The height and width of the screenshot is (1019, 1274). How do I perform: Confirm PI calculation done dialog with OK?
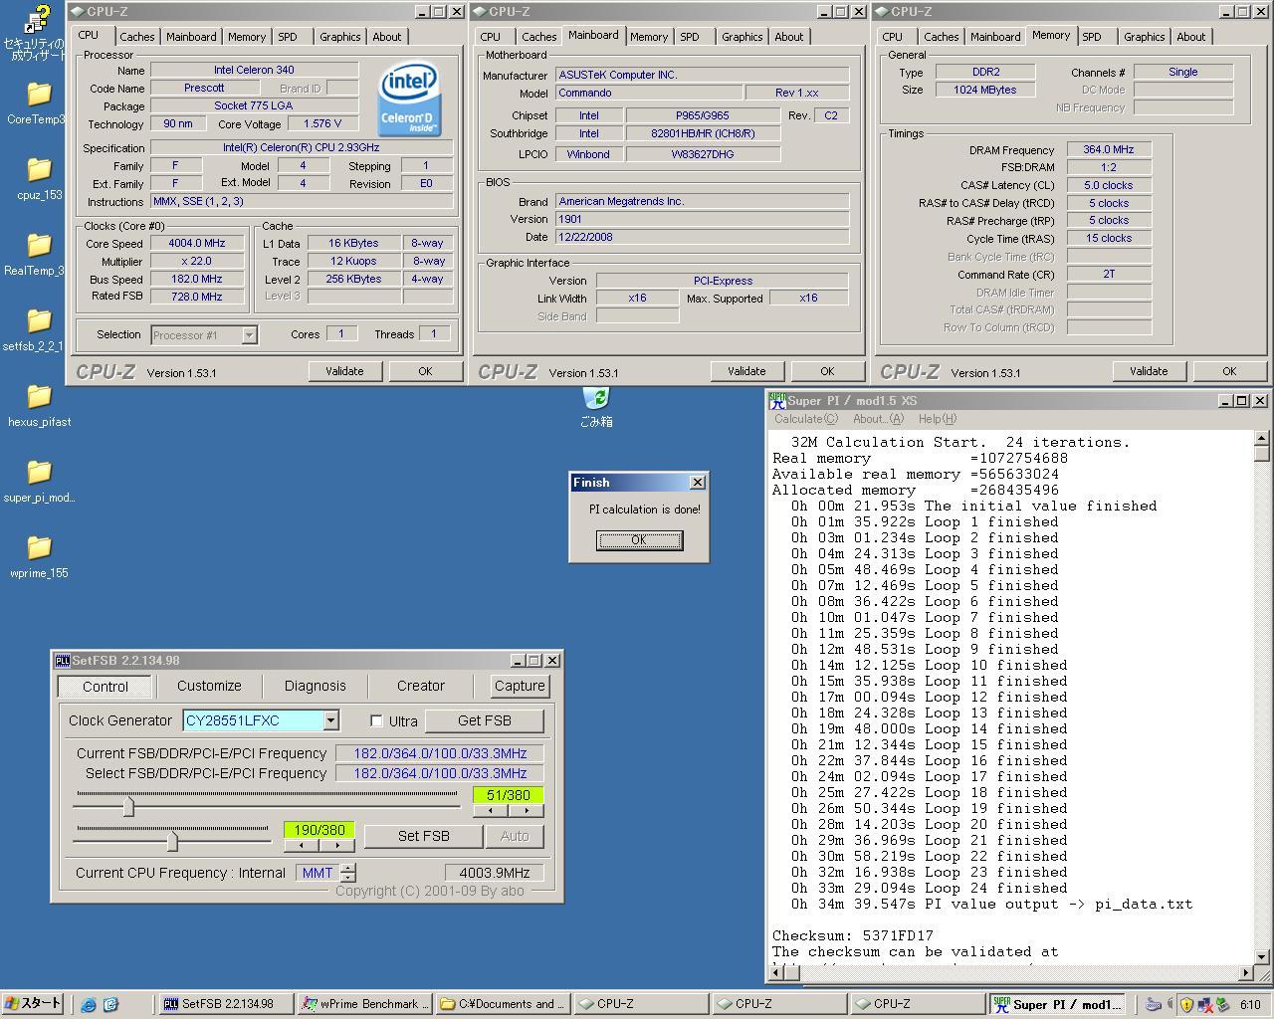(639, 540)
